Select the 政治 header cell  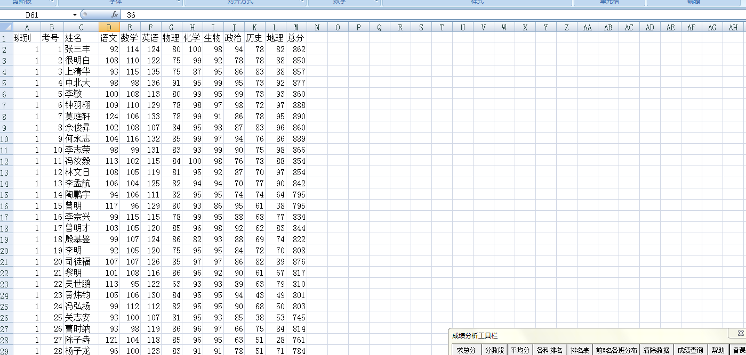click(x=234, y=38)
